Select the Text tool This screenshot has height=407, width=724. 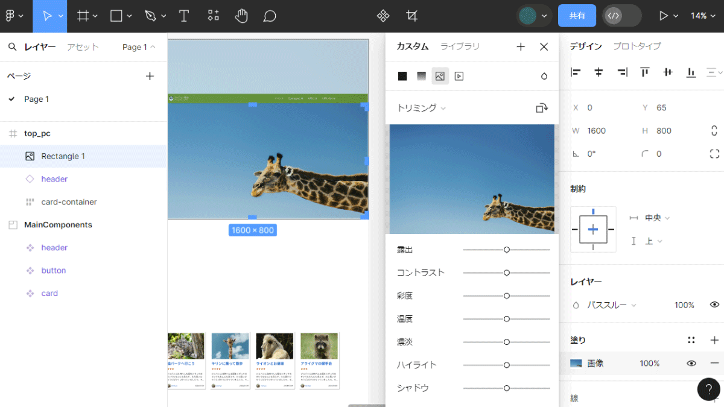tap(184, 16)
